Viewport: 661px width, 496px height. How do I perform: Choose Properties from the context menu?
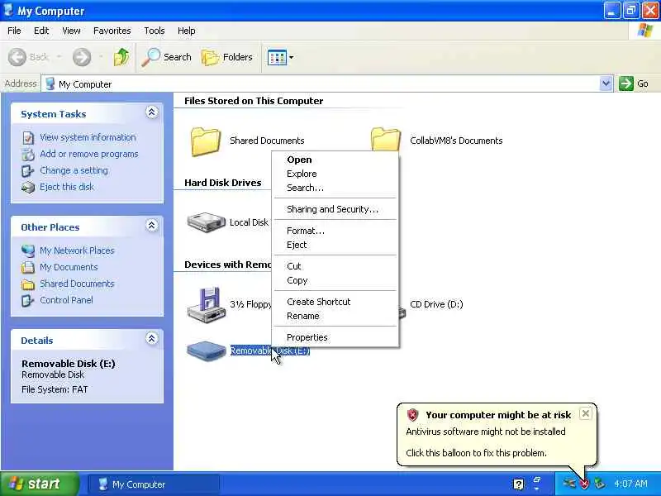point(335,337)
